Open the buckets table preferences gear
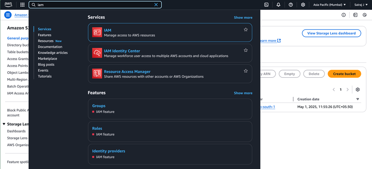 click(358, 89)
